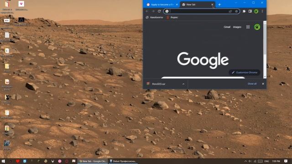Open the Windows Start menu
Viewport: 292px width, 164px height.
(x=3, y=161)
